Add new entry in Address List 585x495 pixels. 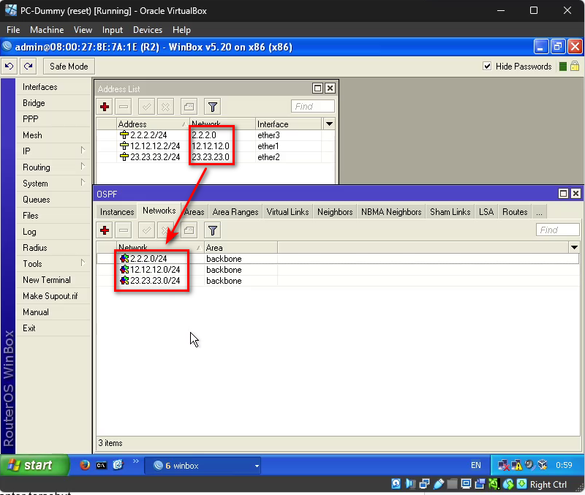point(105,107)
